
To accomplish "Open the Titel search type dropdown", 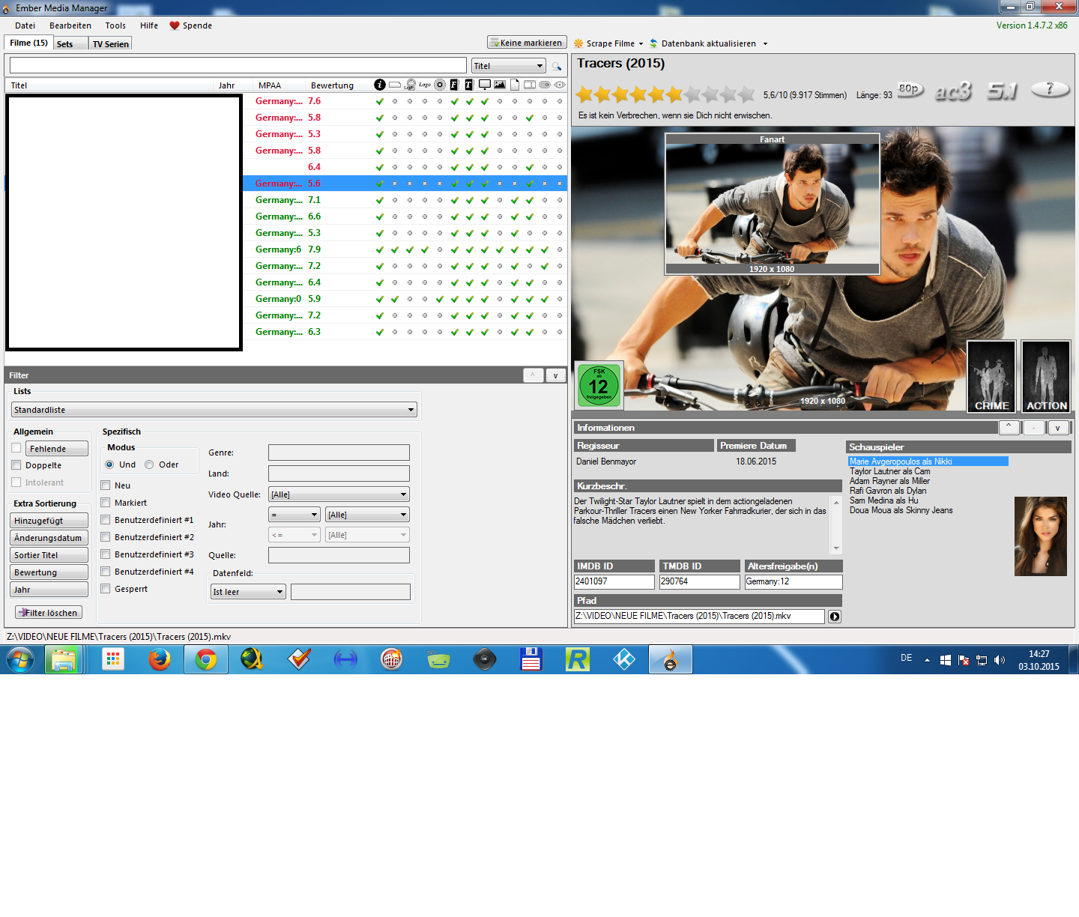I will pyautogui.click(x=508, y=66).
